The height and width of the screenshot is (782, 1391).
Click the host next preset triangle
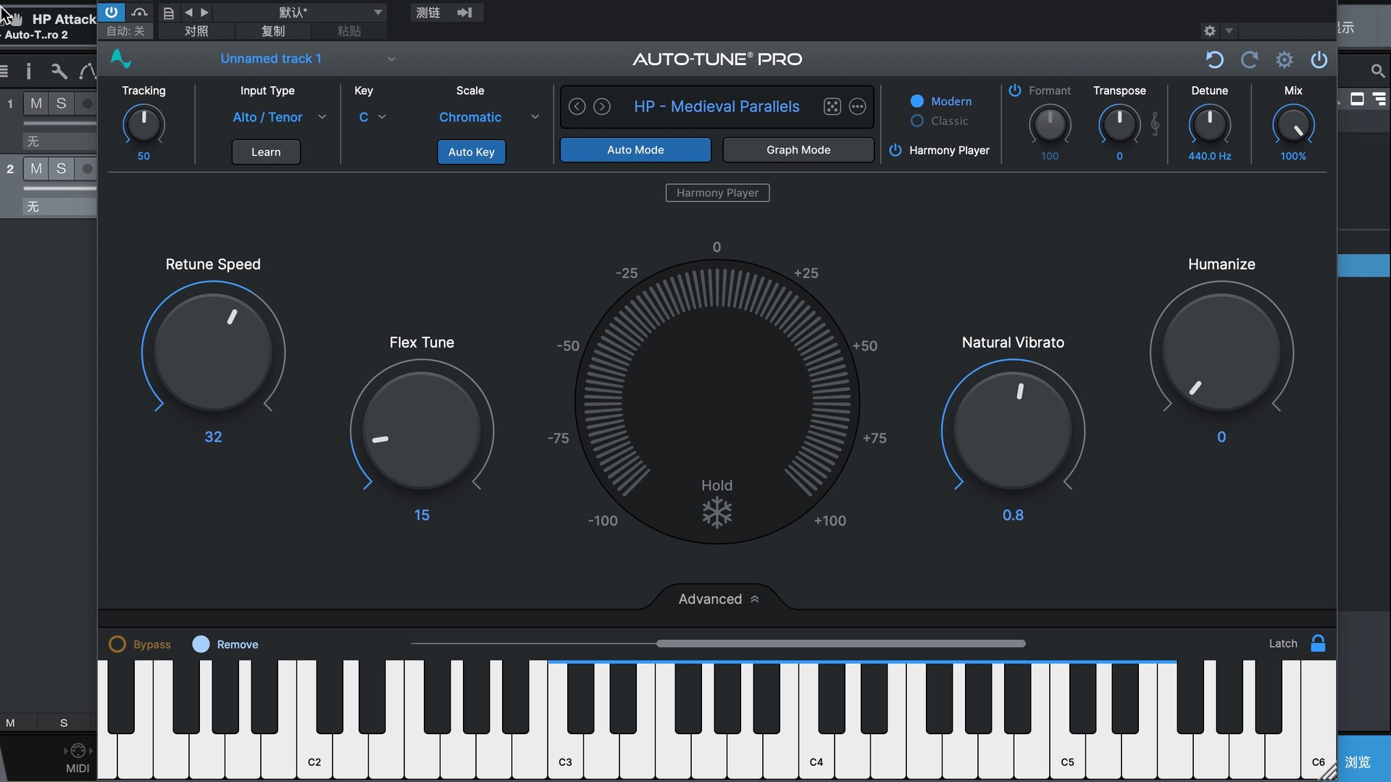(x=204, y=12)
